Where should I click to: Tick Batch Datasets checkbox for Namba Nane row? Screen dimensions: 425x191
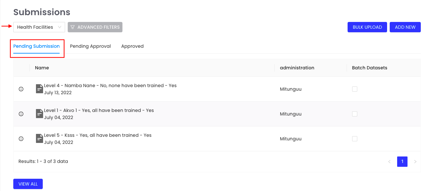point(355,89)
